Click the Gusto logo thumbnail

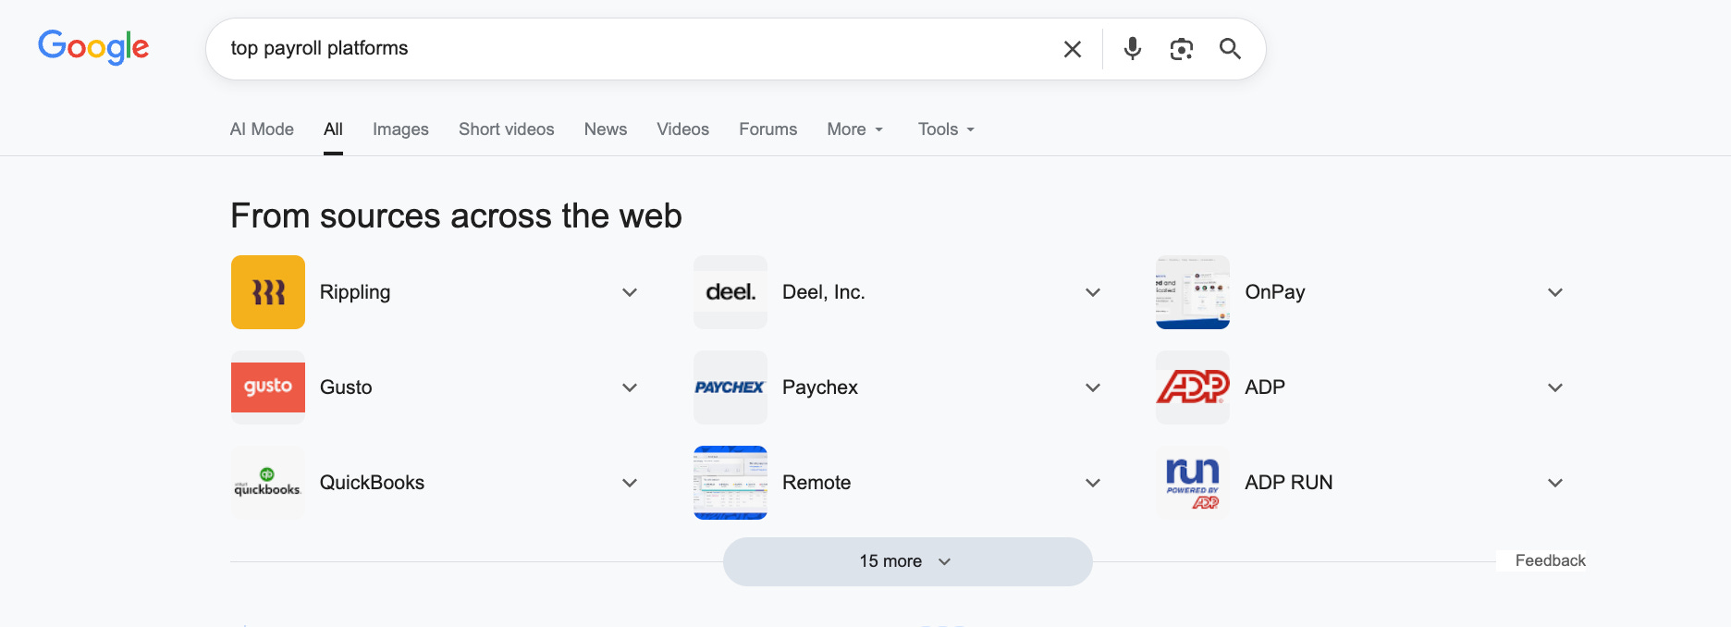(x=268, y=387)
